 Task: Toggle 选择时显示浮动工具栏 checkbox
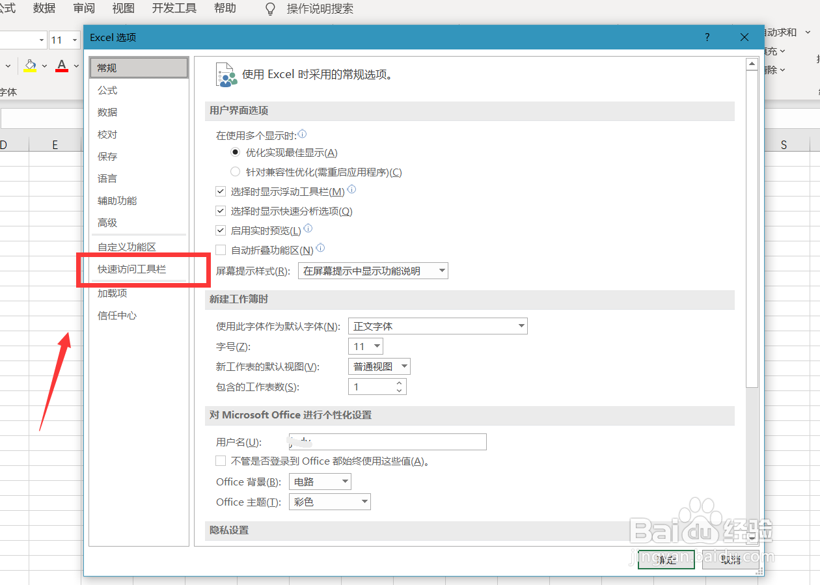[221, 192]
